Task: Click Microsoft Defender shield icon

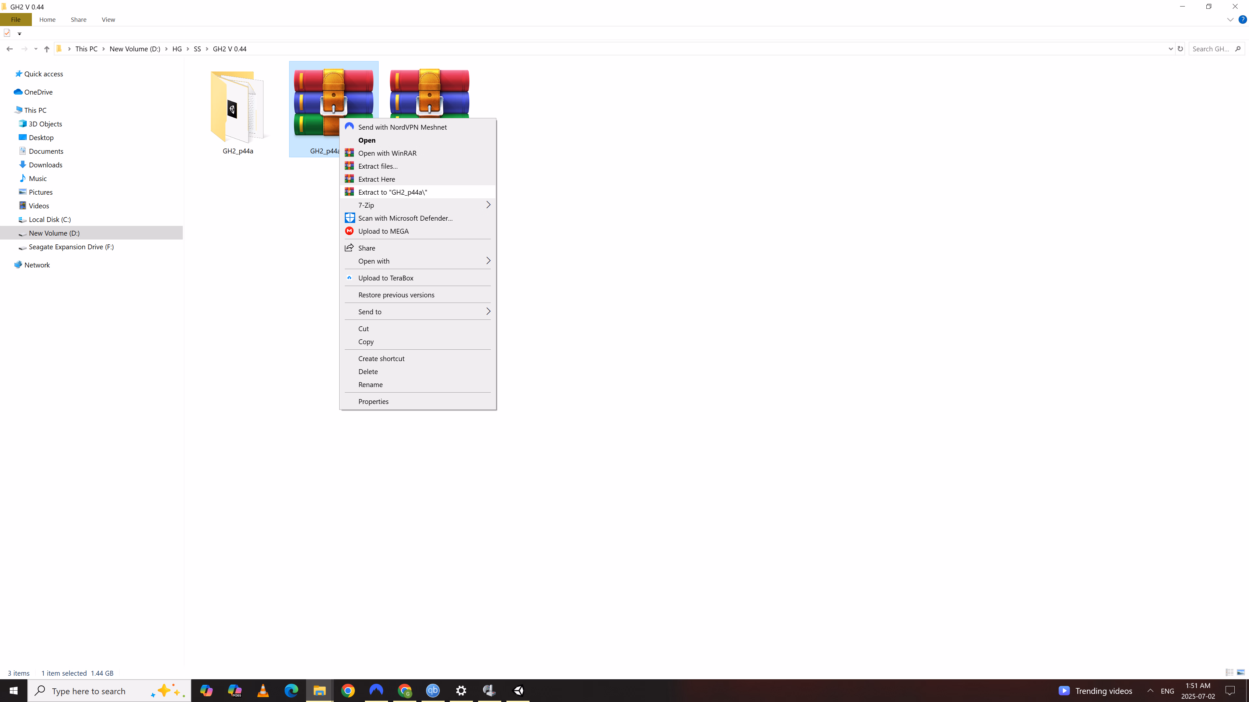Action: [x=349, y=218]
